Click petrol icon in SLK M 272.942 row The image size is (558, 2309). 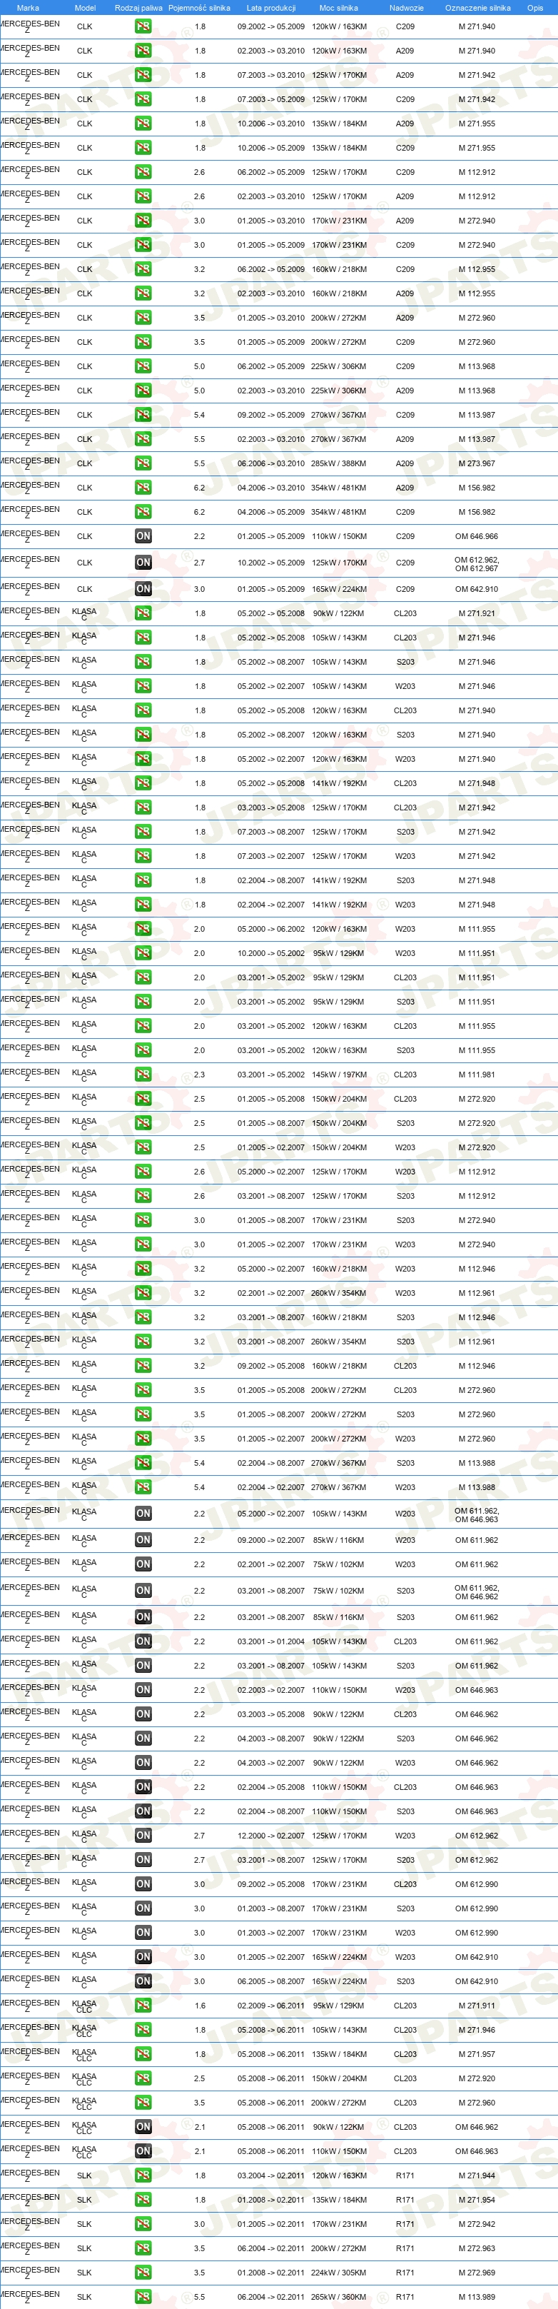[143, 2224]
